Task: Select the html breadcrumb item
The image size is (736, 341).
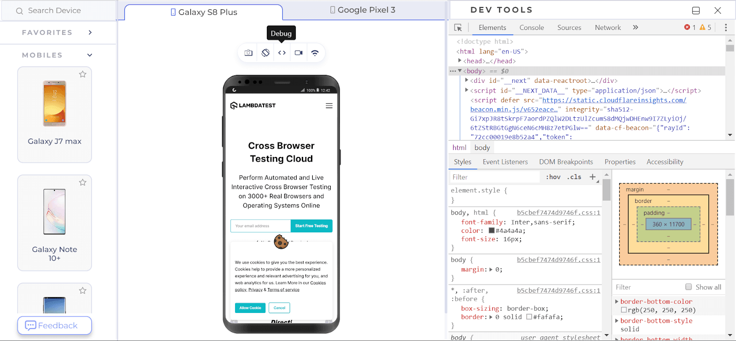Action: coord(459,148)
